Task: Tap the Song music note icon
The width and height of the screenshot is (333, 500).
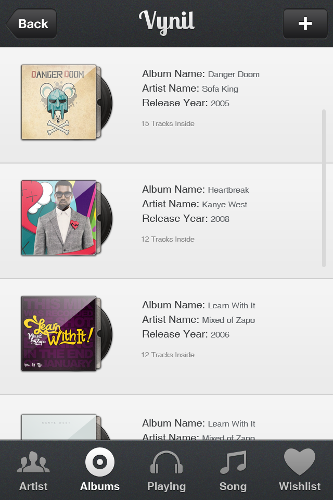Action: [233, 462]
